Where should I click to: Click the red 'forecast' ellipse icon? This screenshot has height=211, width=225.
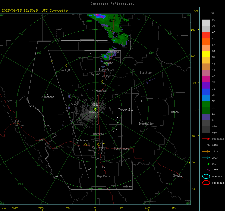click(206, 183)
